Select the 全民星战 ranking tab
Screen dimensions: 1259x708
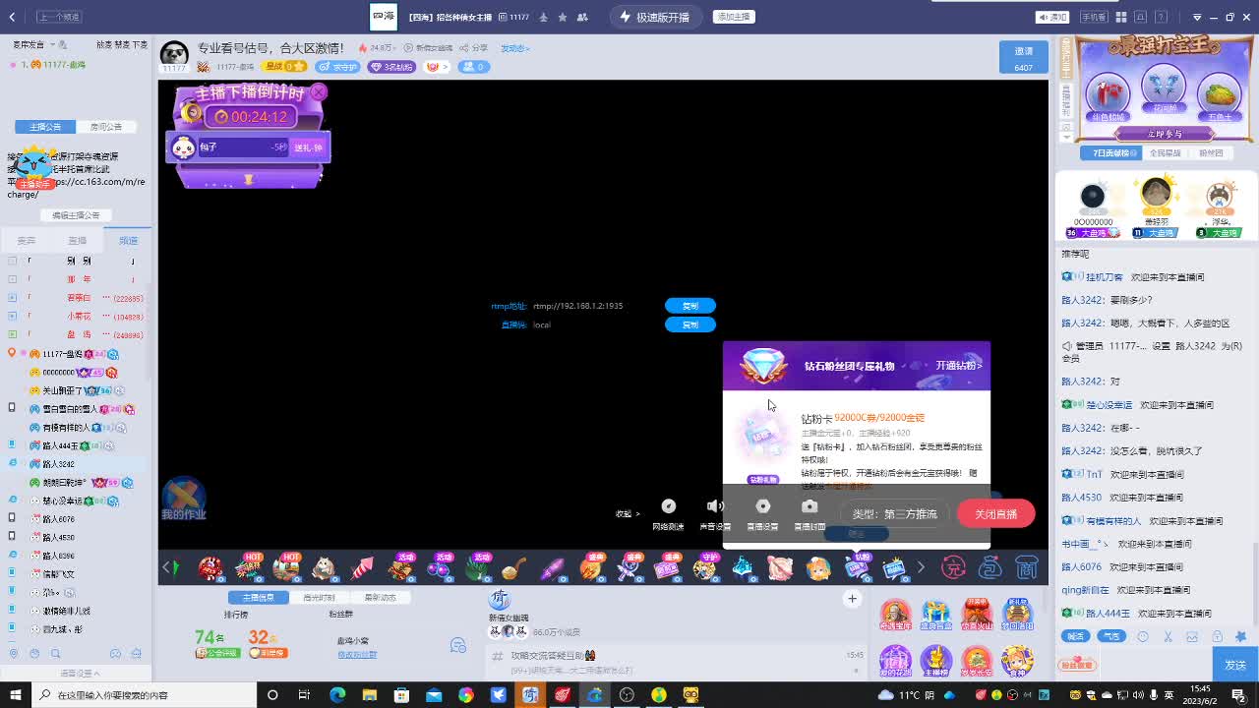tap(1165, 153)
